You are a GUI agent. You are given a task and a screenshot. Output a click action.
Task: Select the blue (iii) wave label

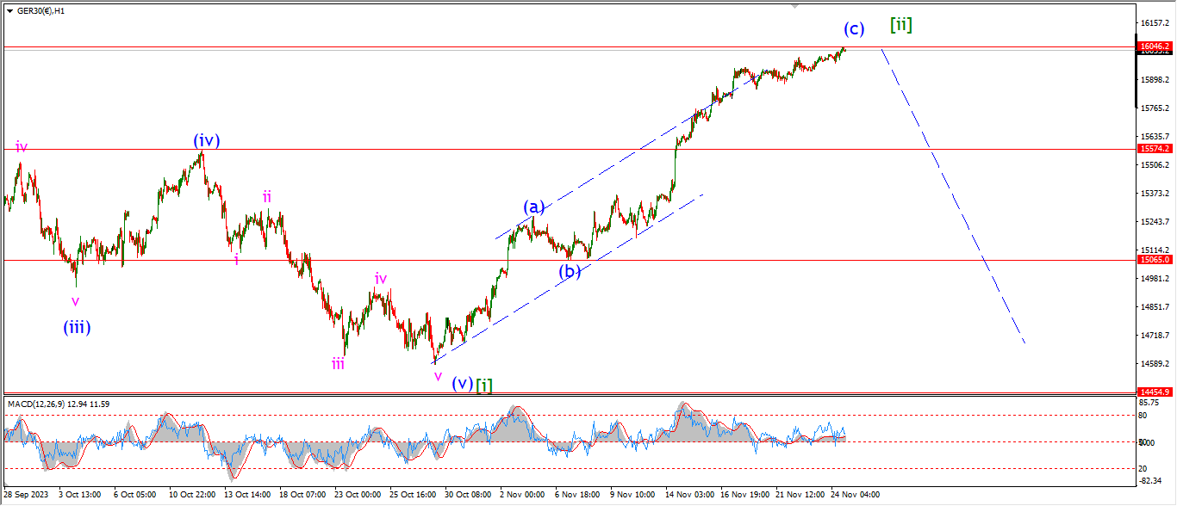tap(77, 327)
